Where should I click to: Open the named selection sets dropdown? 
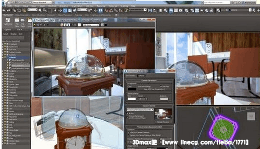click(138, 10)
